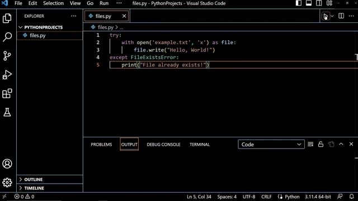Open the Explorer view in activity bar
Screen dimensions: 358x201
[7, 18]
